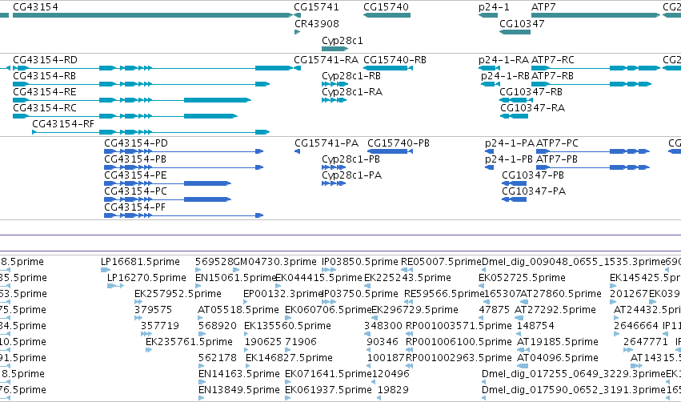Image resolution: width=681 pixels, height=402 pixels.
Task: Click EP00132.3prime label
Action: tap(282, 294)
